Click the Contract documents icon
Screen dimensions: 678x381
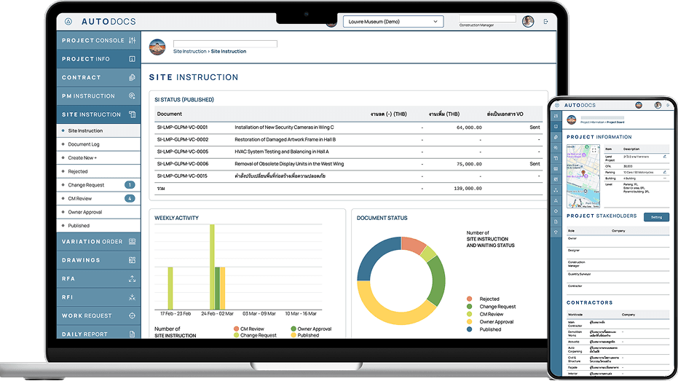coord(132,77)
